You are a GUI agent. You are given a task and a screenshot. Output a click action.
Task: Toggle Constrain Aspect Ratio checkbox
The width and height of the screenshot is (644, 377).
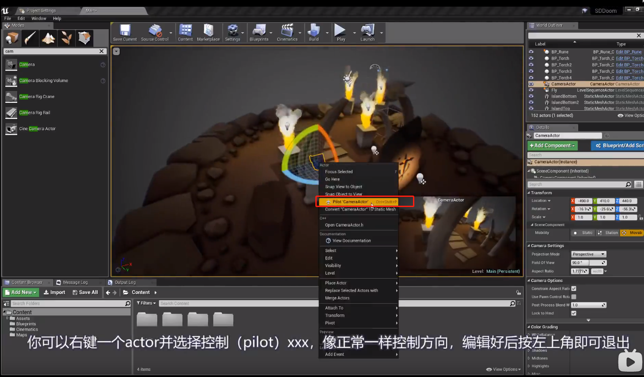coord(574,289)
